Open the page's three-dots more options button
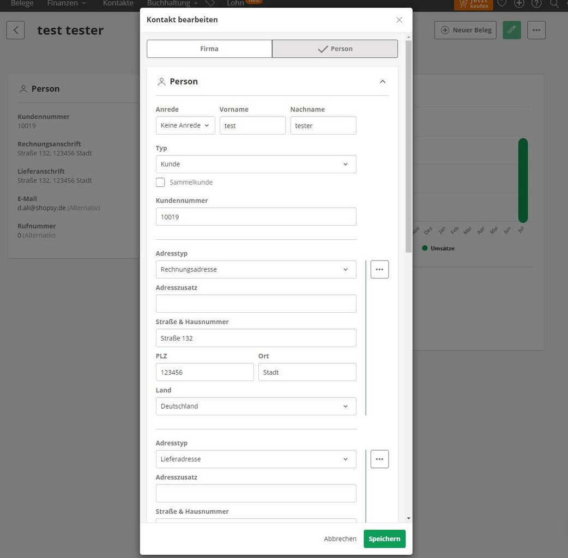 coord(536,30)
